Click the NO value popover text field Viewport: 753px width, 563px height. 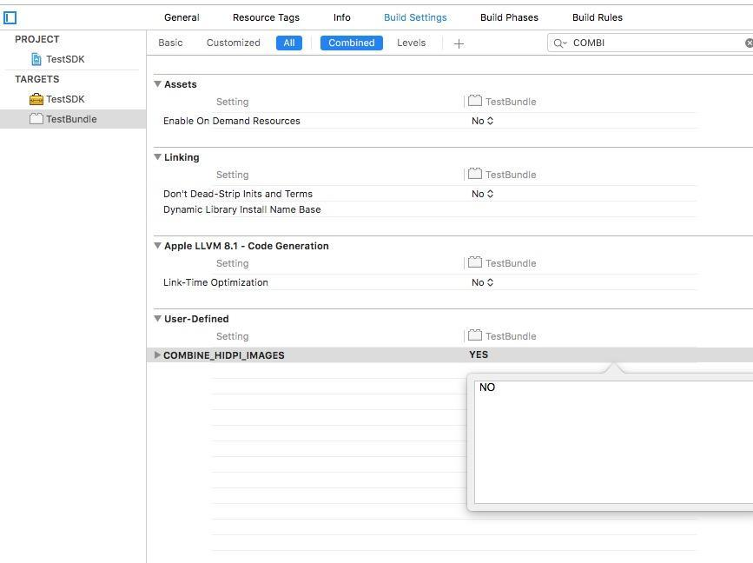(x=613, y=442)
